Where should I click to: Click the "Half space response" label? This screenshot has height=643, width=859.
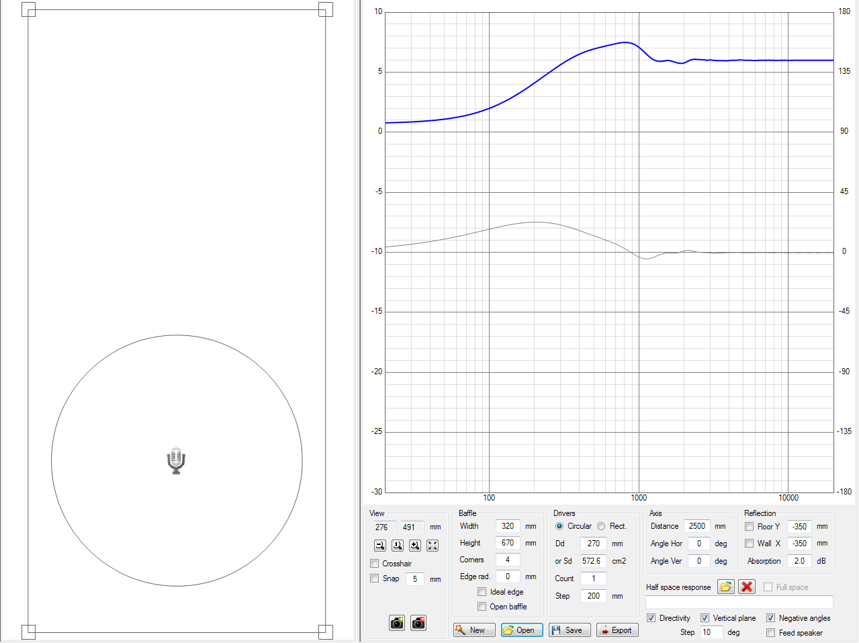click(x=678, y=587)
